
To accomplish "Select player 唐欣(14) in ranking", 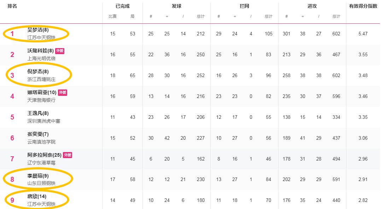I will tap(37, 197).
